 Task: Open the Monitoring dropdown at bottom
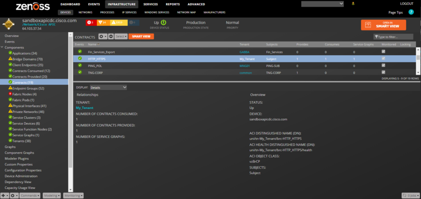(x=73, y=196)
